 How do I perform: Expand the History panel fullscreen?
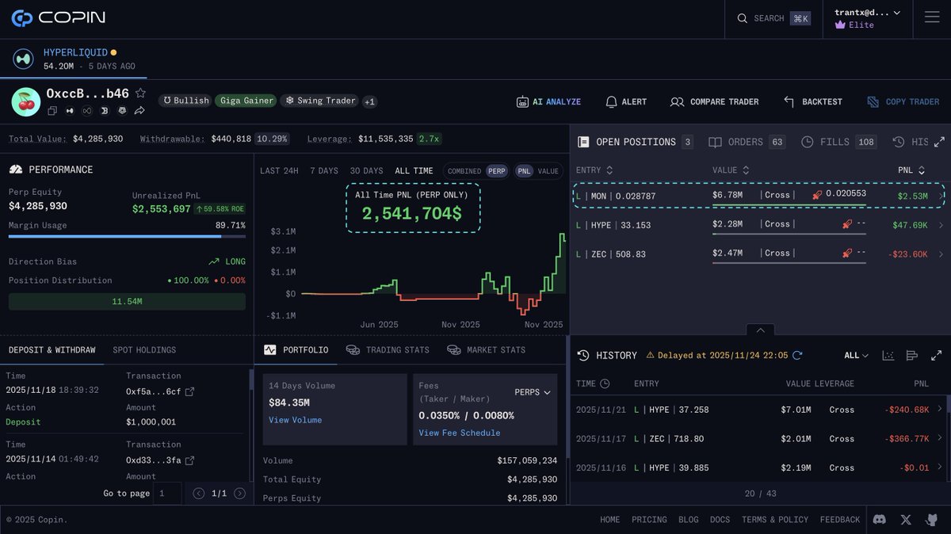(x=936, y=355)
